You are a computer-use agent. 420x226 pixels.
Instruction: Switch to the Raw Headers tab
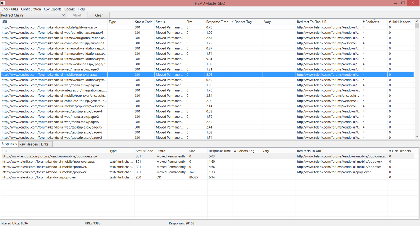(x=29, y=144)
